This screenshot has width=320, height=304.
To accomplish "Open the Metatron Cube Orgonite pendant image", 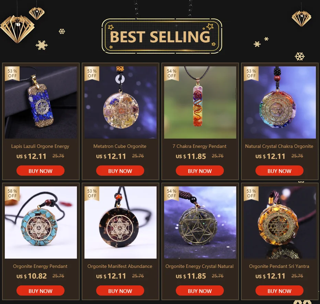I will pyautogui.click(x=121, y=102).
